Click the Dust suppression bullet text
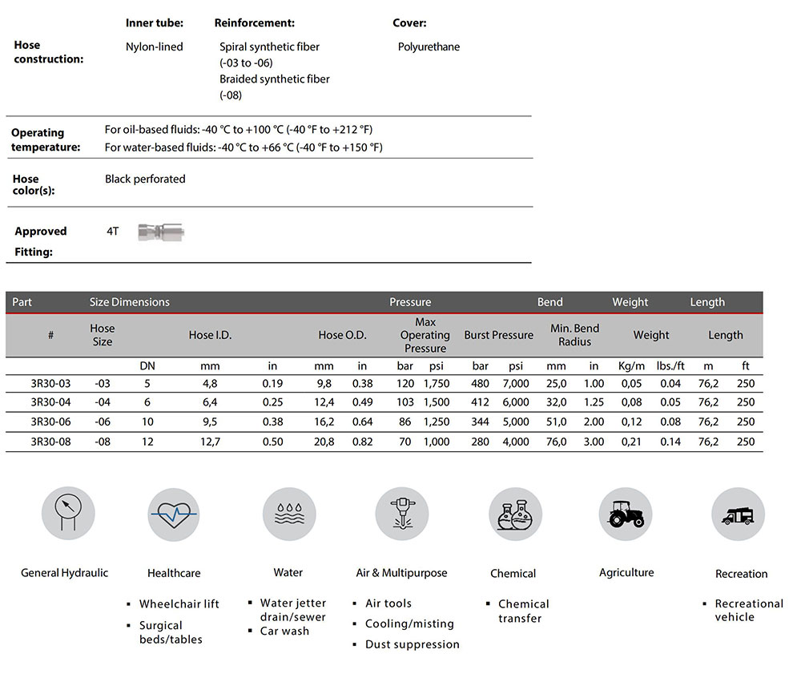This screenshot has height=686, width=801. click(x=412, y=644)
